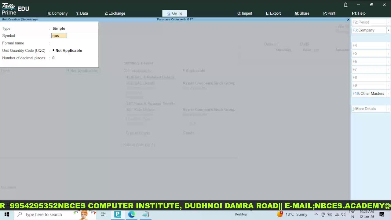
Task: Open the E: Export menu
Action: pyautogui.click(x=273, y=13)
